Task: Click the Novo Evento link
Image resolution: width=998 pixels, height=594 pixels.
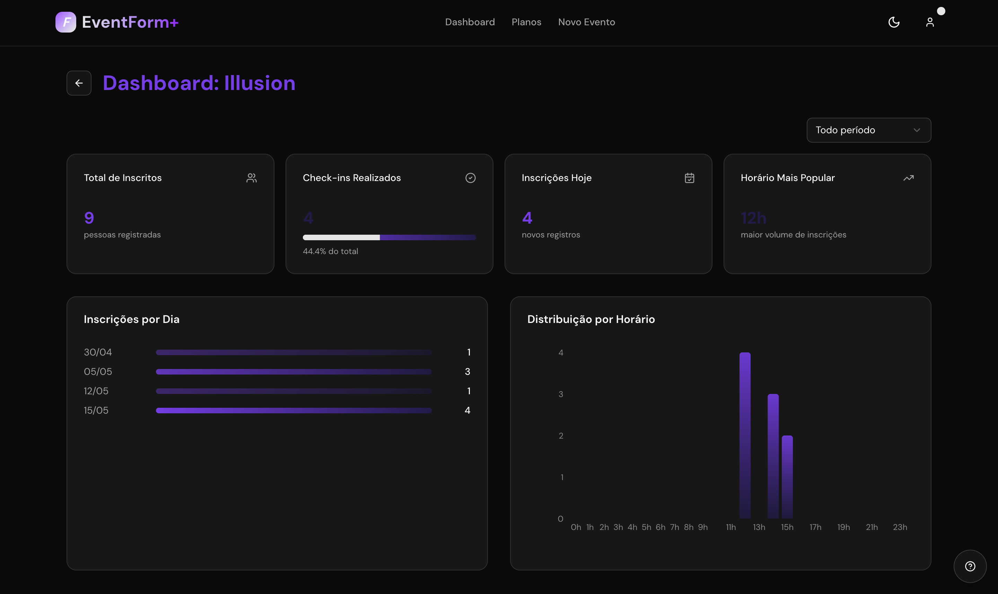Action: [x=586, y=22]
